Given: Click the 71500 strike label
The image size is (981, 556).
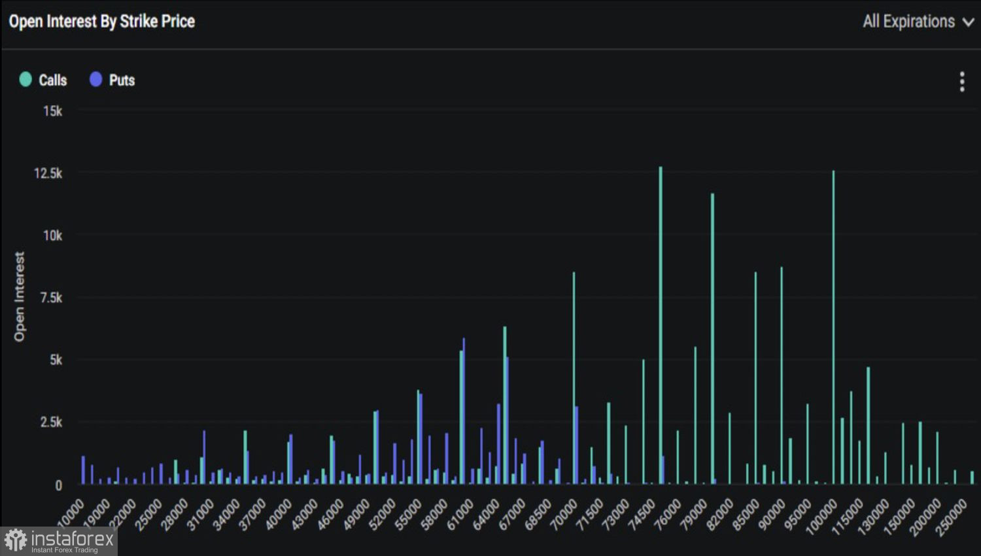Looking at the screenshot, I should (x=590, y=513).
